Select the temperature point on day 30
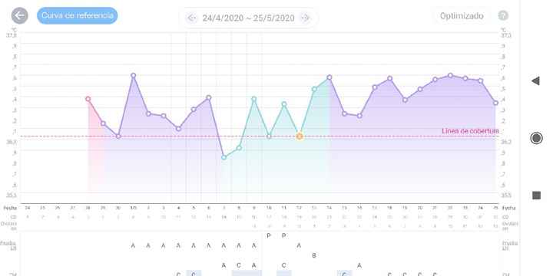The image size is (553, 276). 118,136
